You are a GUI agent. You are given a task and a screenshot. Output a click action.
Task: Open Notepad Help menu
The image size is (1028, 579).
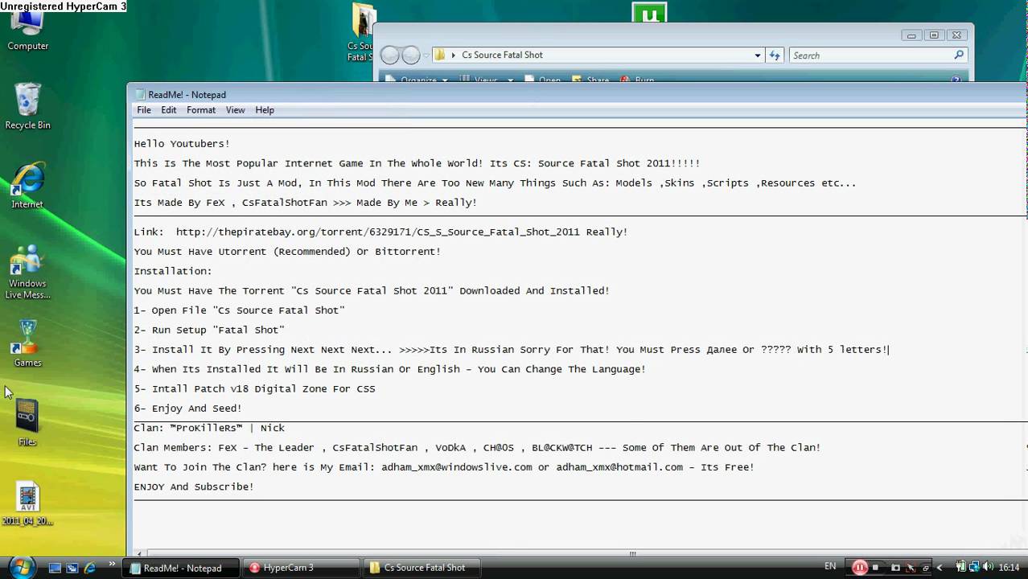pyautogui.click(x=265, y=110)
